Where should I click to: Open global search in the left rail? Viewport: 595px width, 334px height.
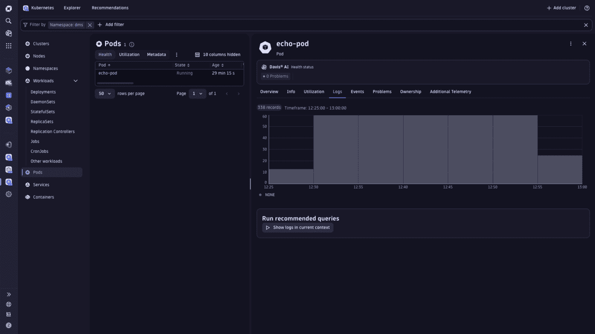coord(8,21)
